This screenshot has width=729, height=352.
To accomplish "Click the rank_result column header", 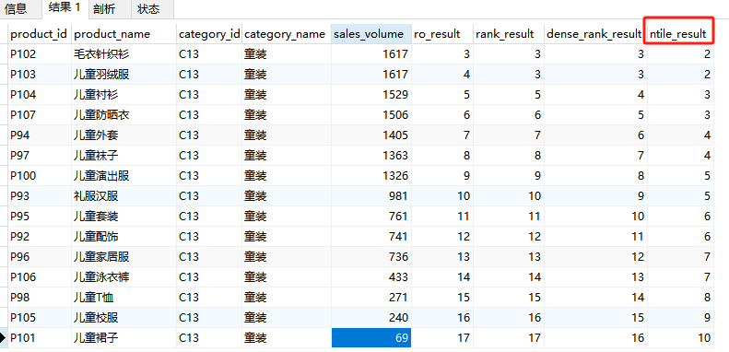I will pyautogui.click(x=508, y=34).
